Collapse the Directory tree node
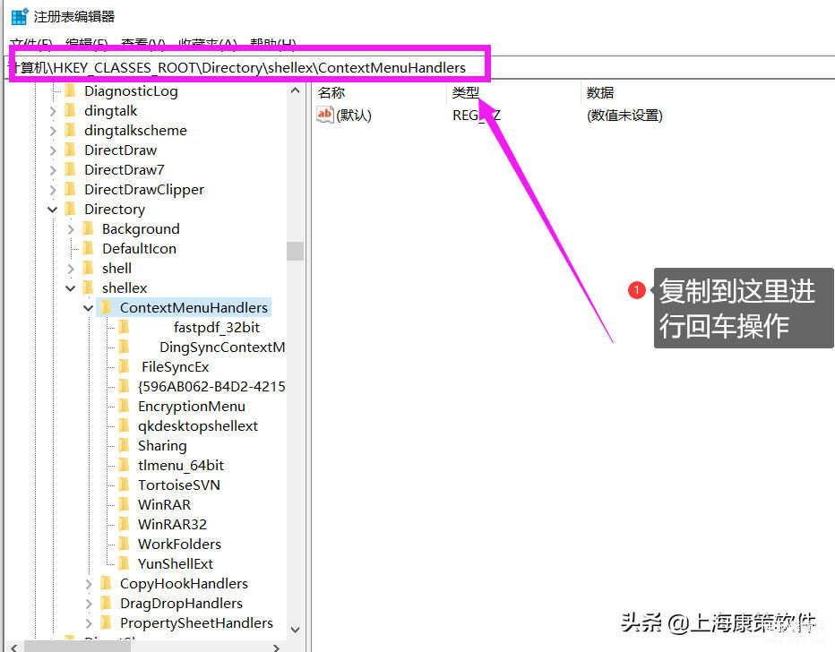 click(53, 210)
